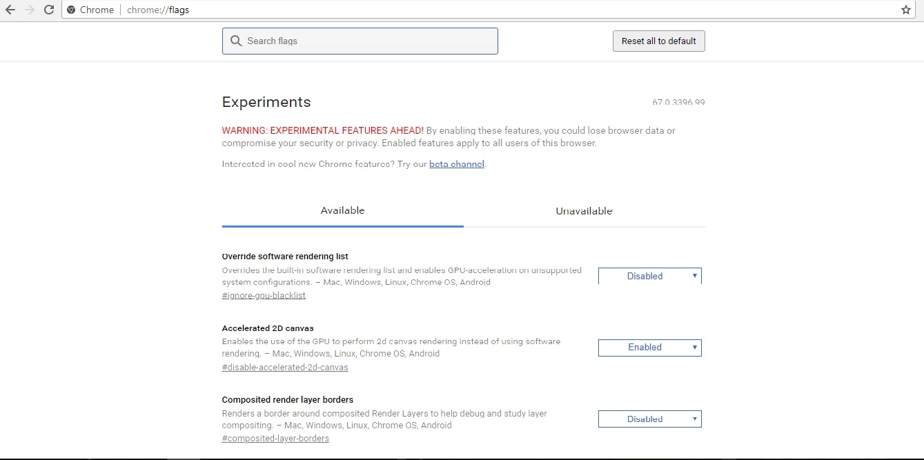Click the Accelerated 2D canvas title
This screenshot has width=924, height=460.
[268, 328]
